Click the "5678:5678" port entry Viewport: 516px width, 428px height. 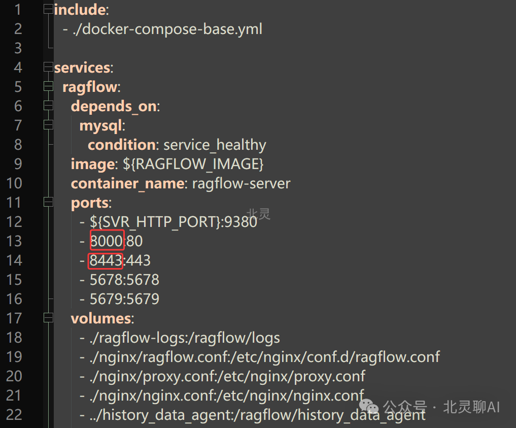[x=124, y=280]
